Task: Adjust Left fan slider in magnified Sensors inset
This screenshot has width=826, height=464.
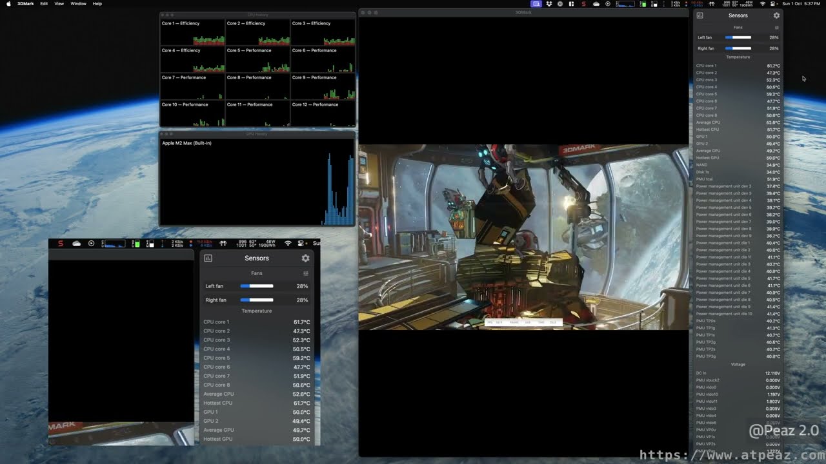Action: [257, 286]
